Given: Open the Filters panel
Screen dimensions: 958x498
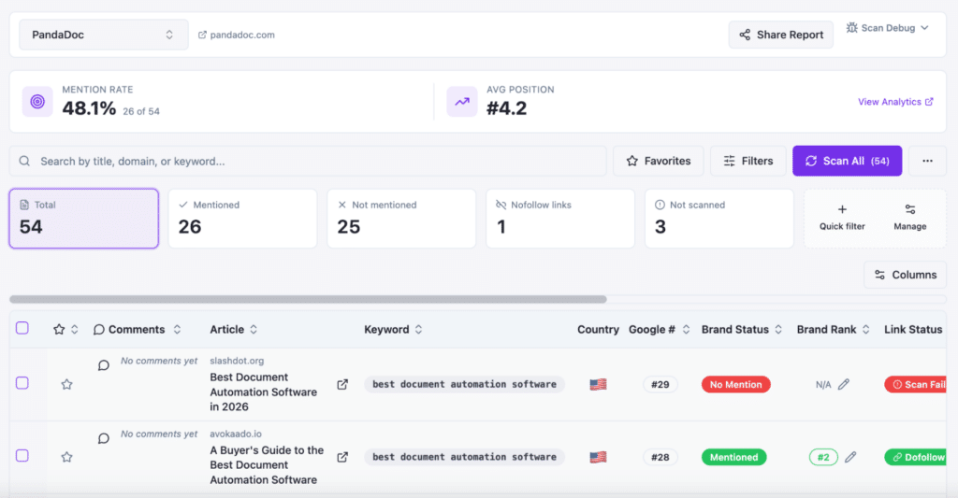Looking at the screenshot, I should [748, 161].
